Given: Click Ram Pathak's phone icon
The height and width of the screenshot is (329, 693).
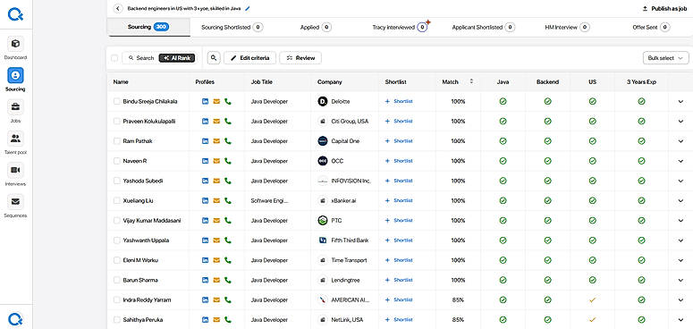Looking at the screenshot, I should point(228,141).
